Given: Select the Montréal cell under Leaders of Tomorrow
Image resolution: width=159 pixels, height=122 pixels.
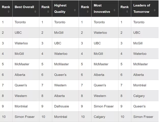Looking at the screenshot, I should click(x=140, y=85).
